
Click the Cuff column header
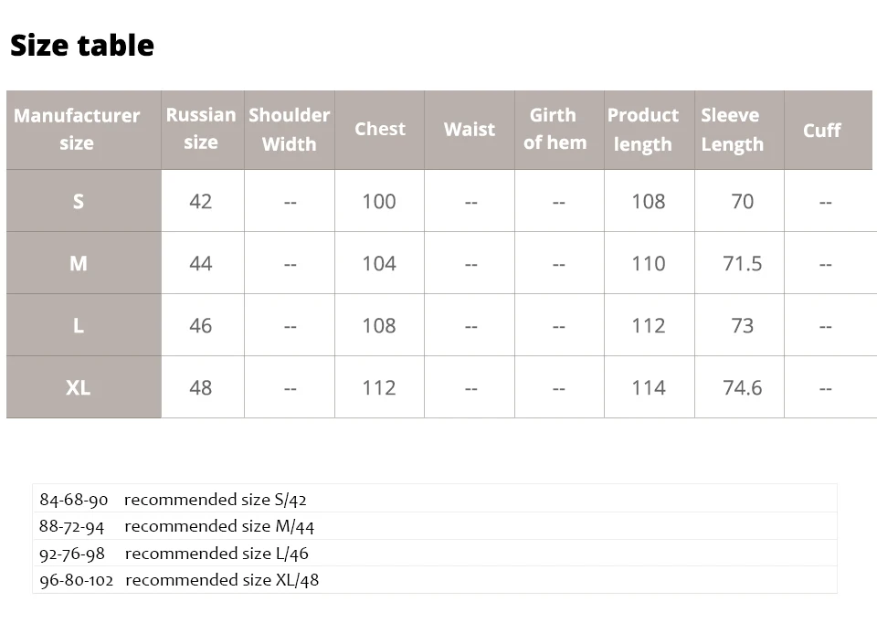pyautogui.click(x=821, y=131)
